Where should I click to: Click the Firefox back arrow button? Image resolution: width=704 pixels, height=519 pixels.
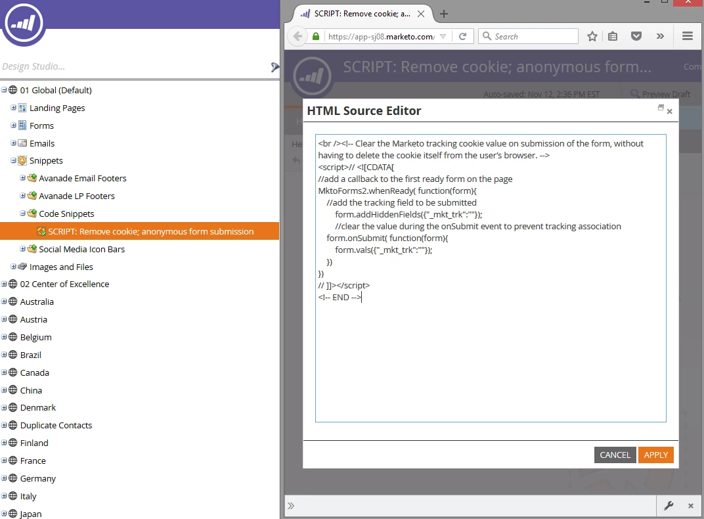pyautogui.click(x=297, y=36)
